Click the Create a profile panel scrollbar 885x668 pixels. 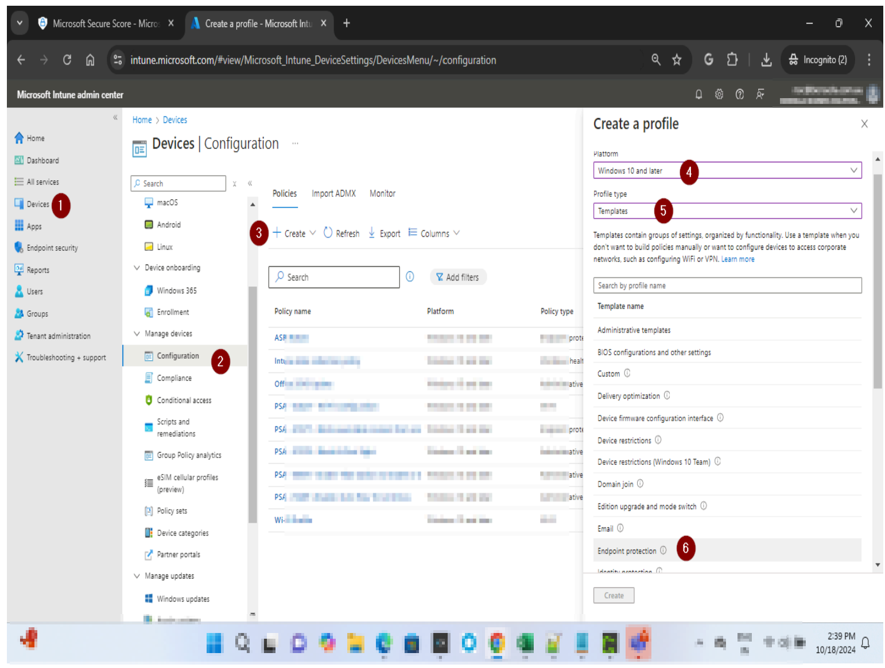[878, 281]
